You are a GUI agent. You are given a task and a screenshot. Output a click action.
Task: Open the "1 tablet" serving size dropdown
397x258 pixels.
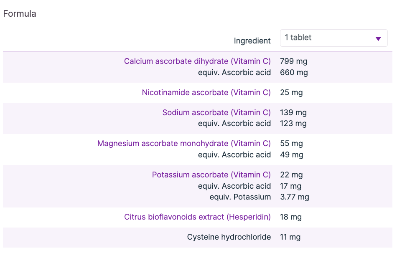333,38
